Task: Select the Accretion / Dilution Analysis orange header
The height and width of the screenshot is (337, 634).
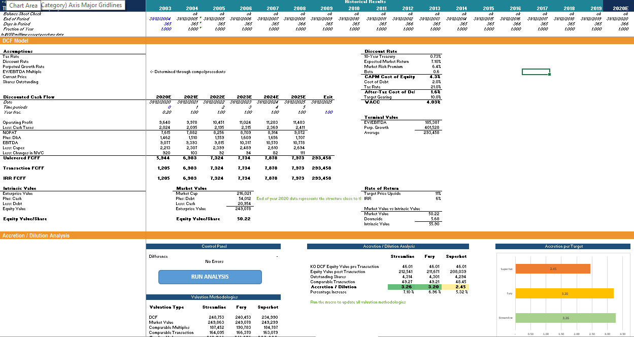Action: point(36,235)
